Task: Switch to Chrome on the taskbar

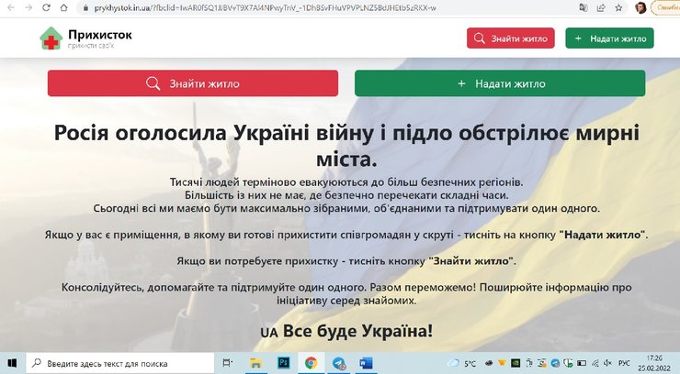Action: click(x=311, y=363)
